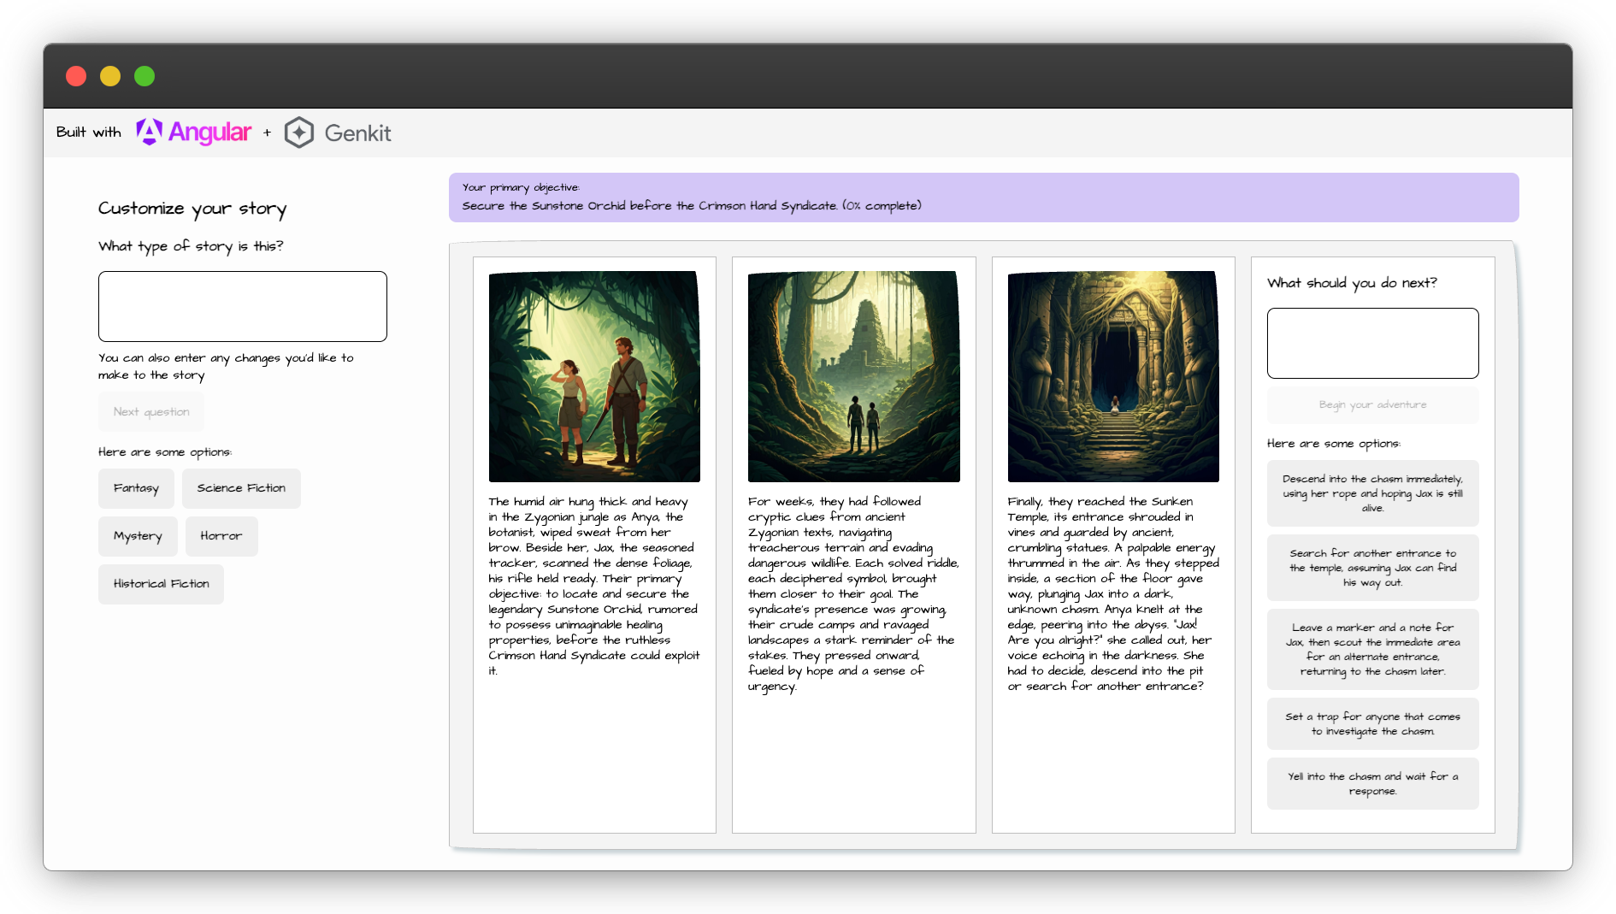Pick the 'Leave a marker and a note' option

[1372, 649]
